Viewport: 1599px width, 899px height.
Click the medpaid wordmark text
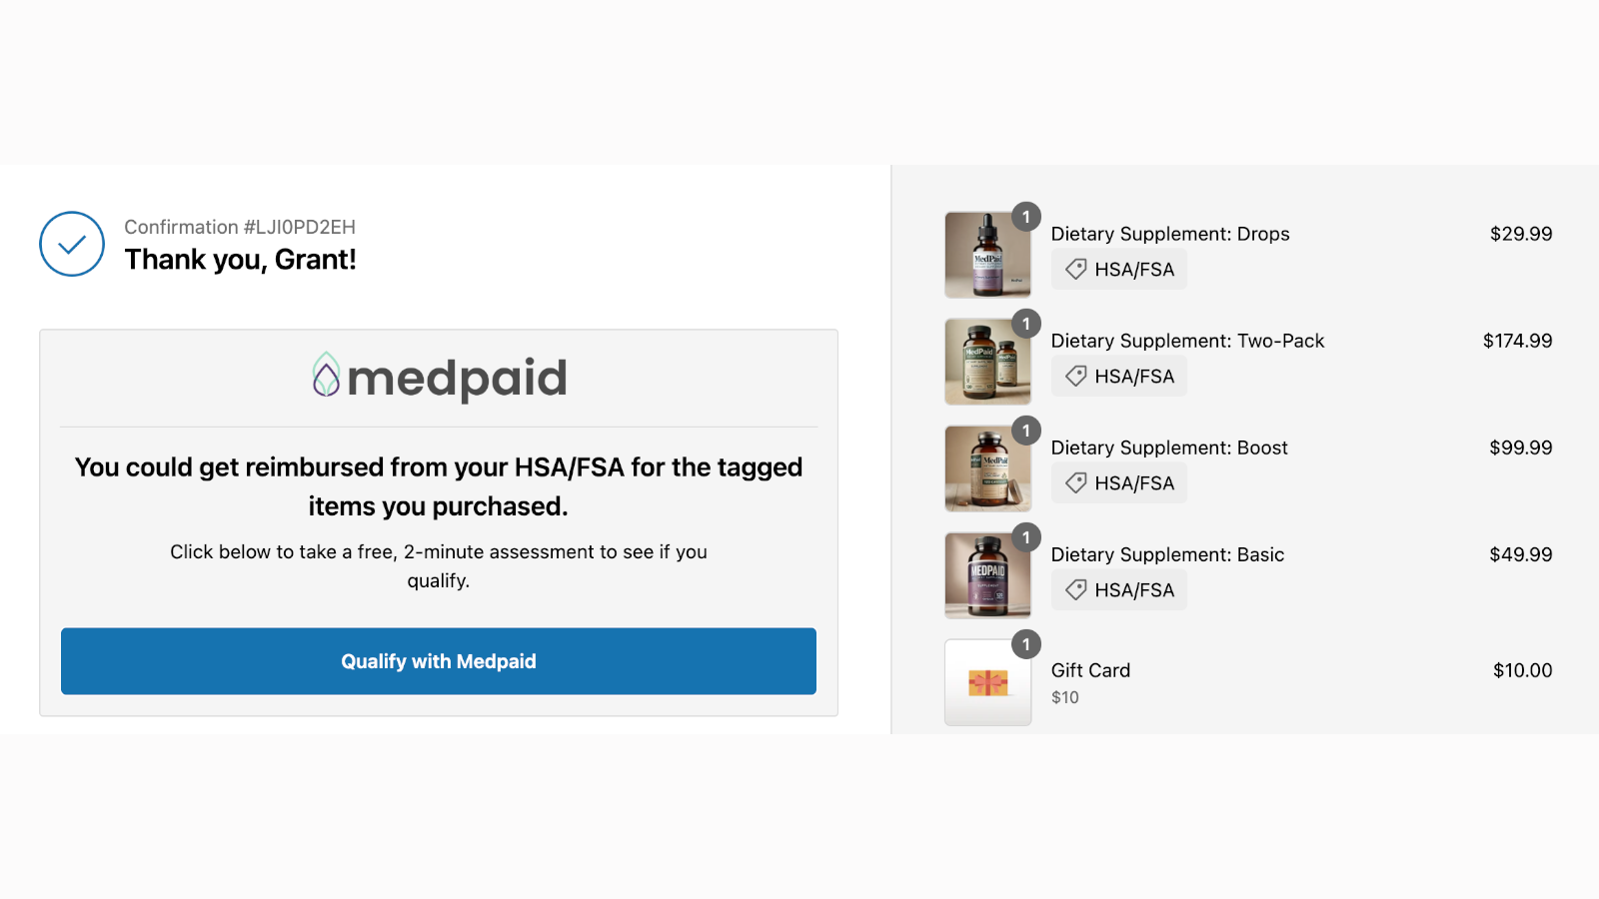457,379
